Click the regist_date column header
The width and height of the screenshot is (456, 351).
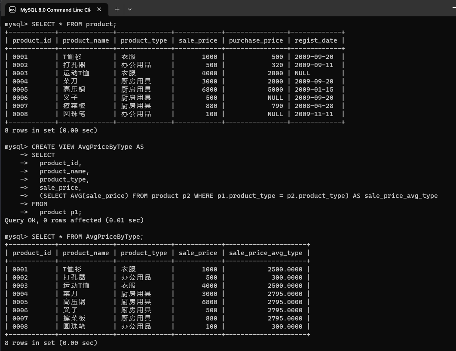pyautogui.click(x=316, y=40)
